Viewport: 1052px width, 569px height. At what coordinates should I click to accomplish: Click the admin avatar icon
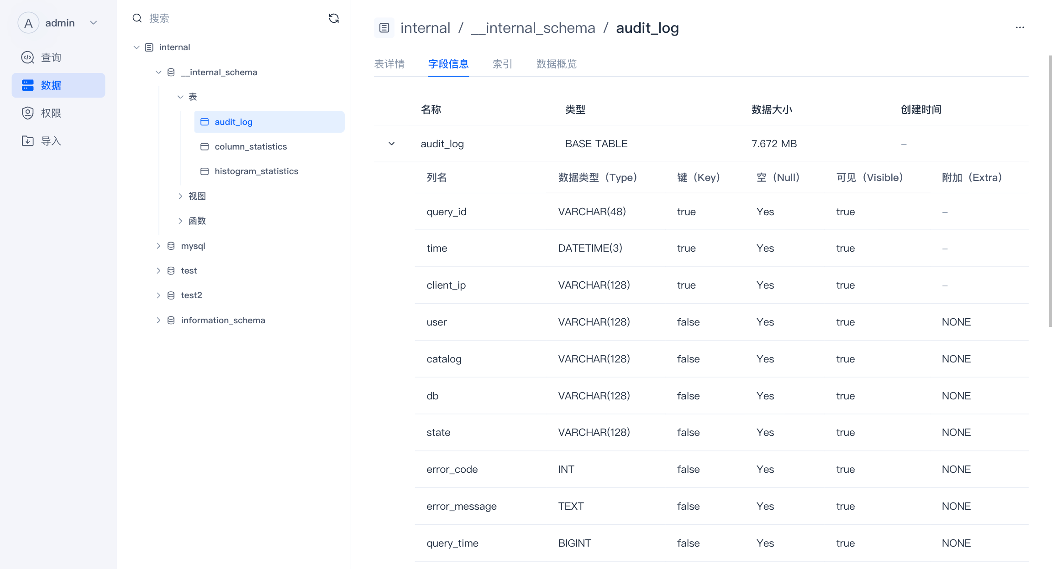tap(28, 23)
